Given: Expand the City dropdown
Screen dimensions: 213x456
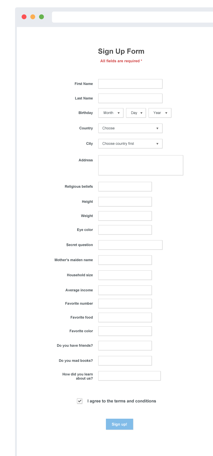Looking at the screenshot, I should (x=130, y=144).
